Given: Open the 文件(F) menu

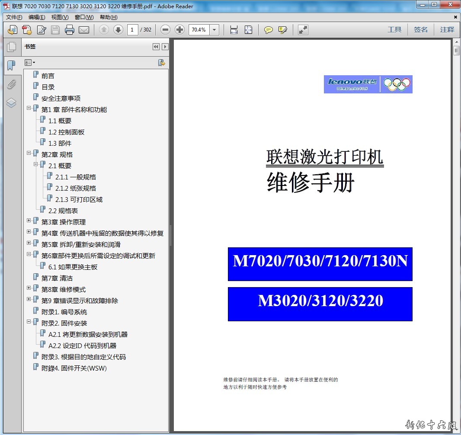Looking at the screenshot, I should [14, 17].
